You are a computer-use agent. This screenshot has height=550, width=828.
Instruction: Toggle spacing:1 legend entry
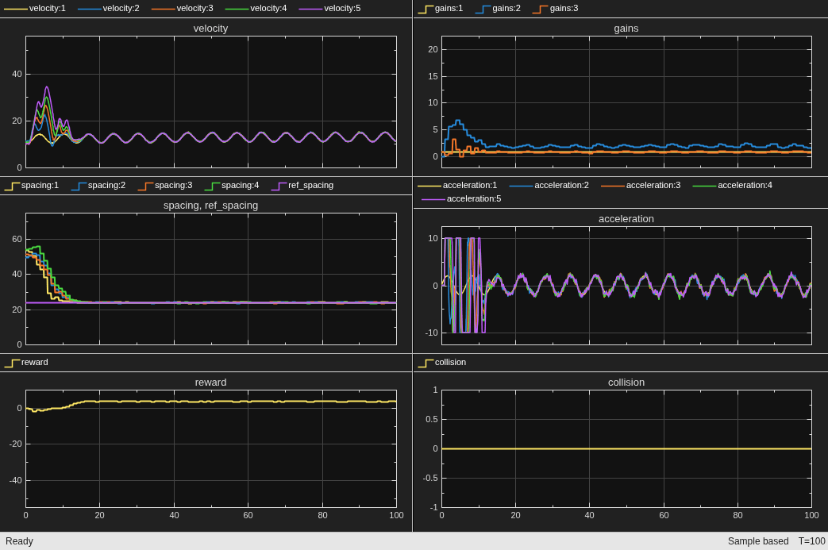click(32, 185)
